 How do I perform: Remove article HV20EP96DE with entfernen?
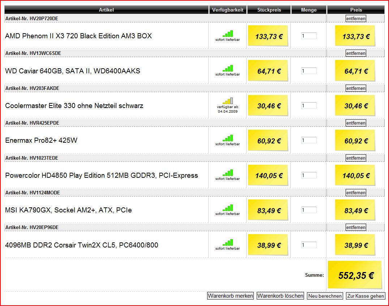(356, 227)
